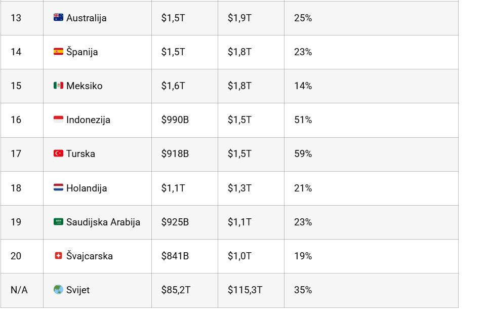The height and width of the screenshot is (311, 488).
Task: Select the Saudijska Arabija country name
Action: 103,222
